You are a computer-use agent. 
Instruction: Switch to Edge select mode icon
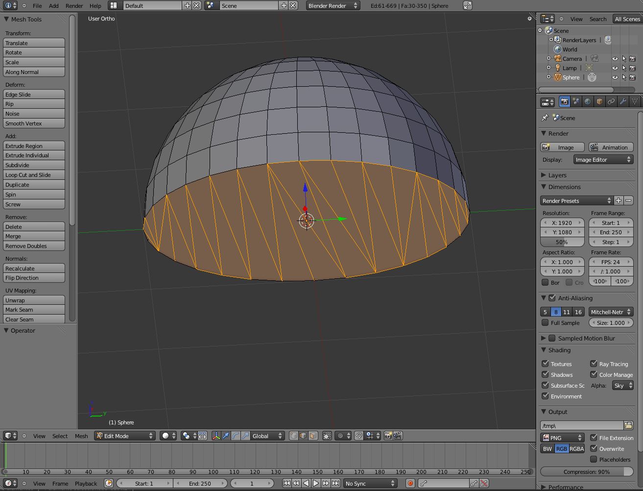click(x=304, y=436)
